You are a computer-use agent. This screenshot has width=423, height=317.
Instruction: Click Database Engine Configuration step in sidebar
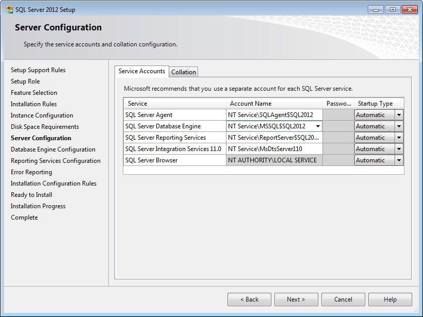[53, 149]
